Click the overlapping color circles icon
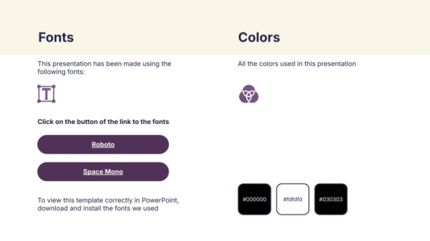 (249, 94)
